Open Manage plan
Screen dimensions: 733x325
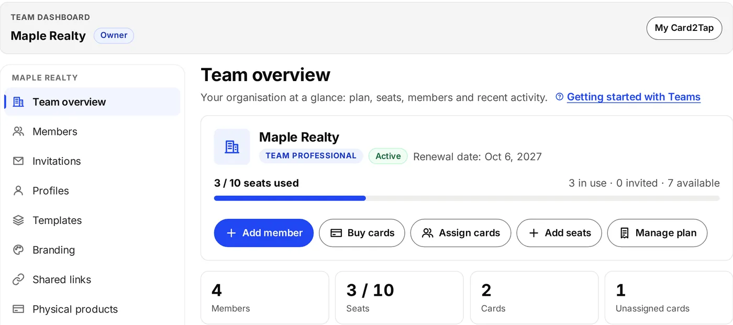[657, 233]
